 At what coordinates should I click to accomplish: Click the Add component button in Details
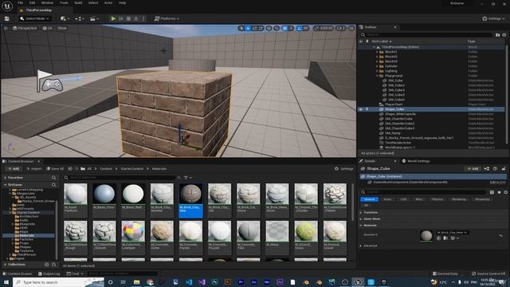(473, 168)
